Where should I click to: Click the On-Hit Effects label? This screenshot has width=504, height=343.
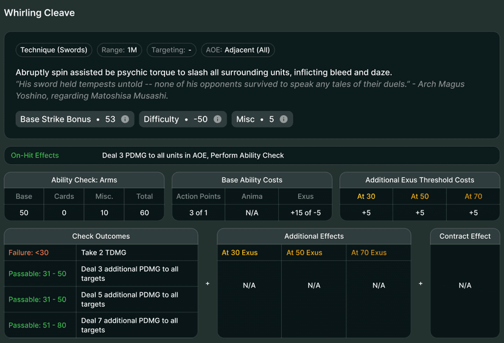35,155
